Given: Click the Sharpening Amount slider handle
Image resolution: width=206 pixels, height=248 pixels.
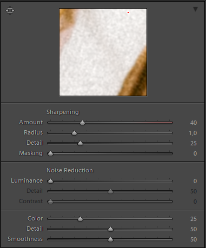Looking at the screenshot, I should (x=82, y=123).
